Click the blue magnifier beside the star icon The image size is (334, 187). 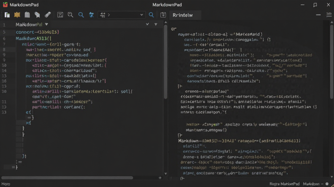point(81,15)
